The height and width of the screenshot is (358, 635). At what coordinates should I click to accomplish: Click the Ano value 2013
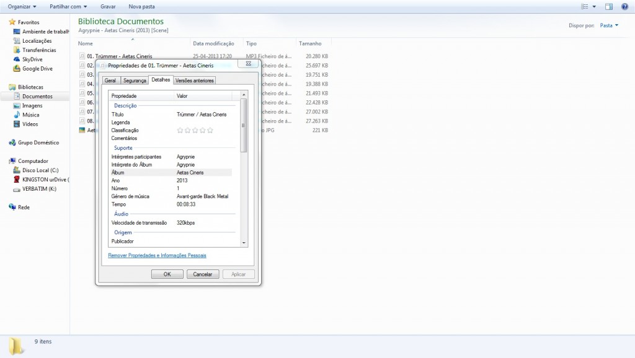coord(182,180)
